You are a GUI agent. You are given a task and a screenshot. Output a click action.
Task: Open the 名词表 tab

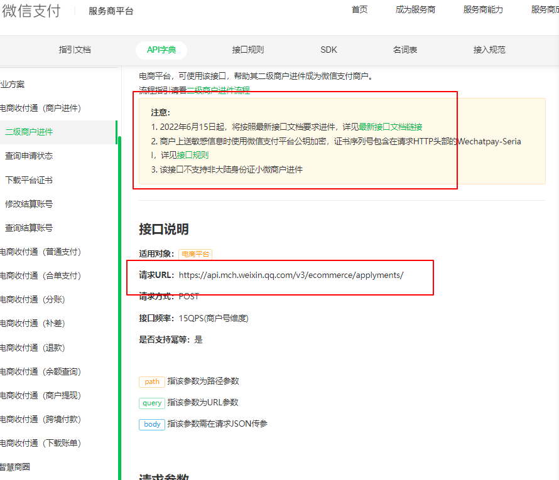405,50
